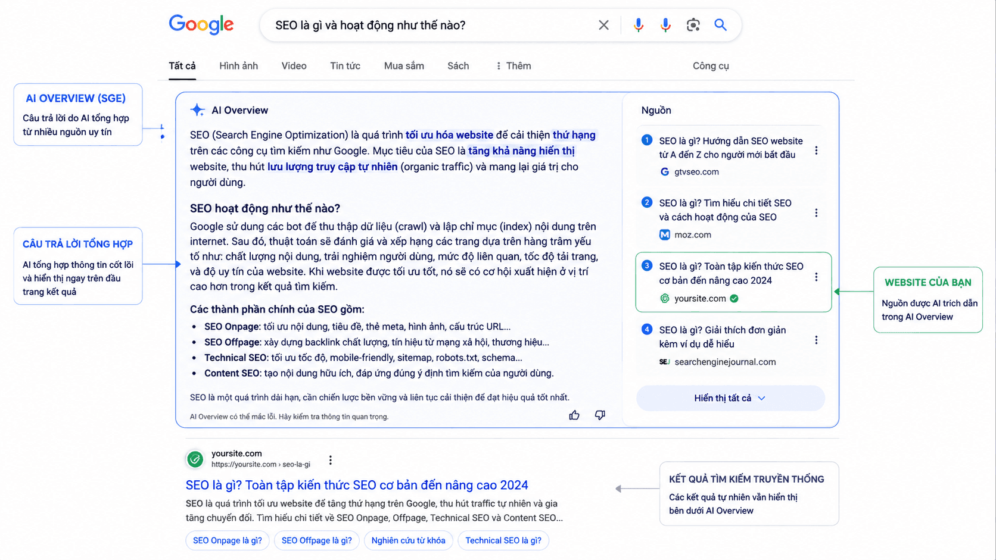The image size is (996, 560).
Task: Click the green verified checkmark next to yoursite.com
Action: tap(734, 299)
